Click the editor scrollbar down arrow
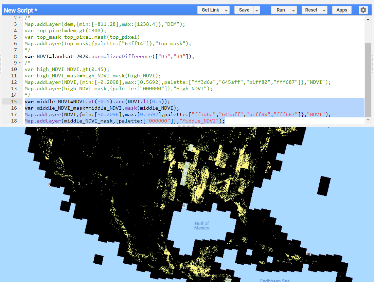The image size is (374, 282). pos(368,120)
